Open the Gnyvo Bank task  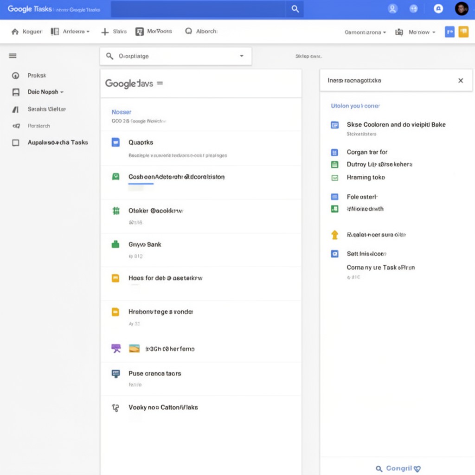[x=201, y=250]
